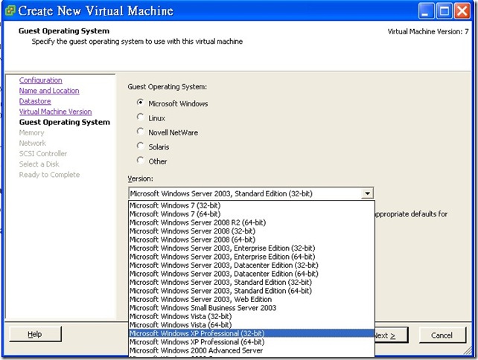Cancel the virtual machine wizard

(442, 335)
